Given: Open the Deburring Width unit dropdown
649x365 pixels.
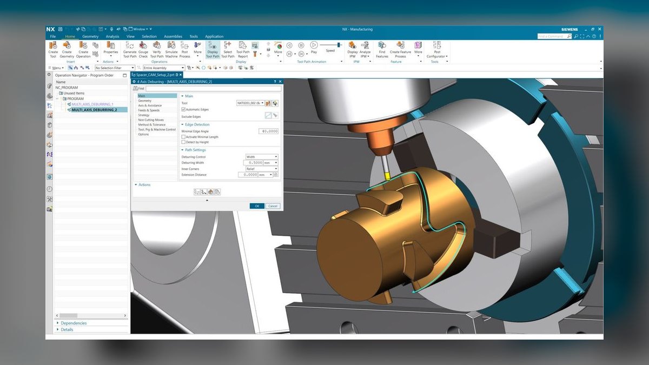Looking at the screenshot, I should pyautogui.click(x=270, y=162).
